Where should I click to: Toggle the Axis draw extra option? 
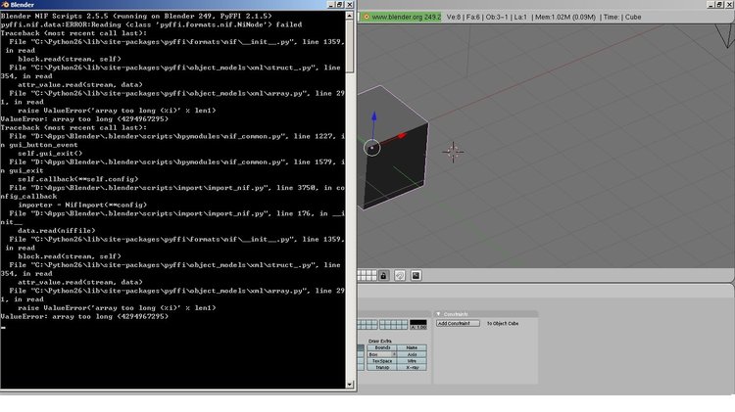[x=412, y=354]
